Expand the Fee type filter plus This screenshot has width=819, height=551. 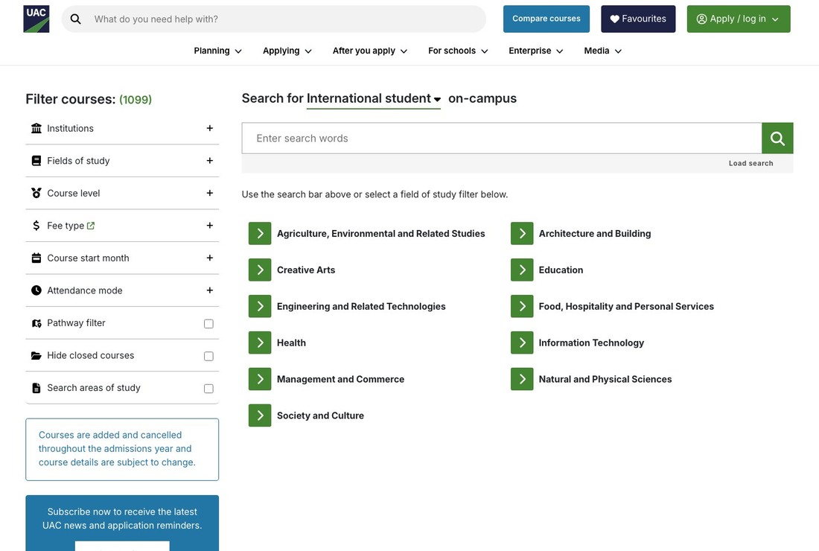[209, 226]
